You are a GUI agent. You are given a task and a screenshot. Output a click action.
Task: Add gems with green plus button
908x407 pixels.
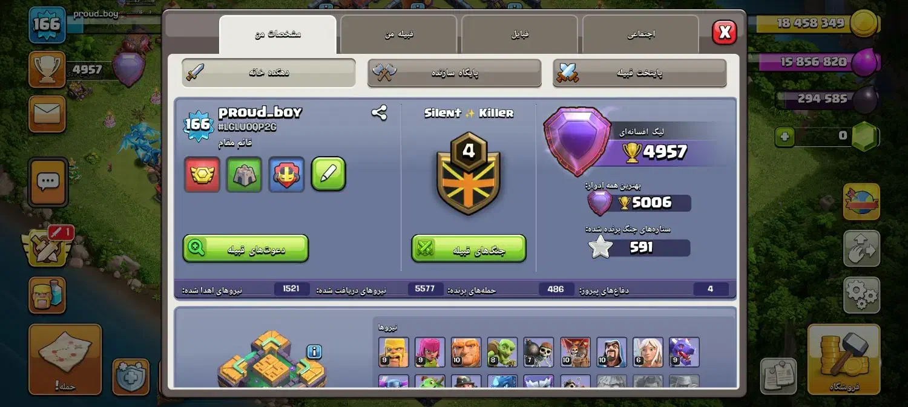pos(785,137)
